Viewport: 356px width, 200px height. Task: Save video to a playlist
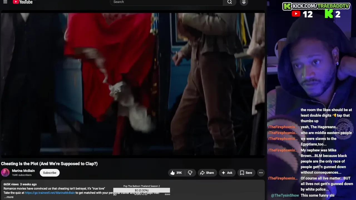click(246, 173)
